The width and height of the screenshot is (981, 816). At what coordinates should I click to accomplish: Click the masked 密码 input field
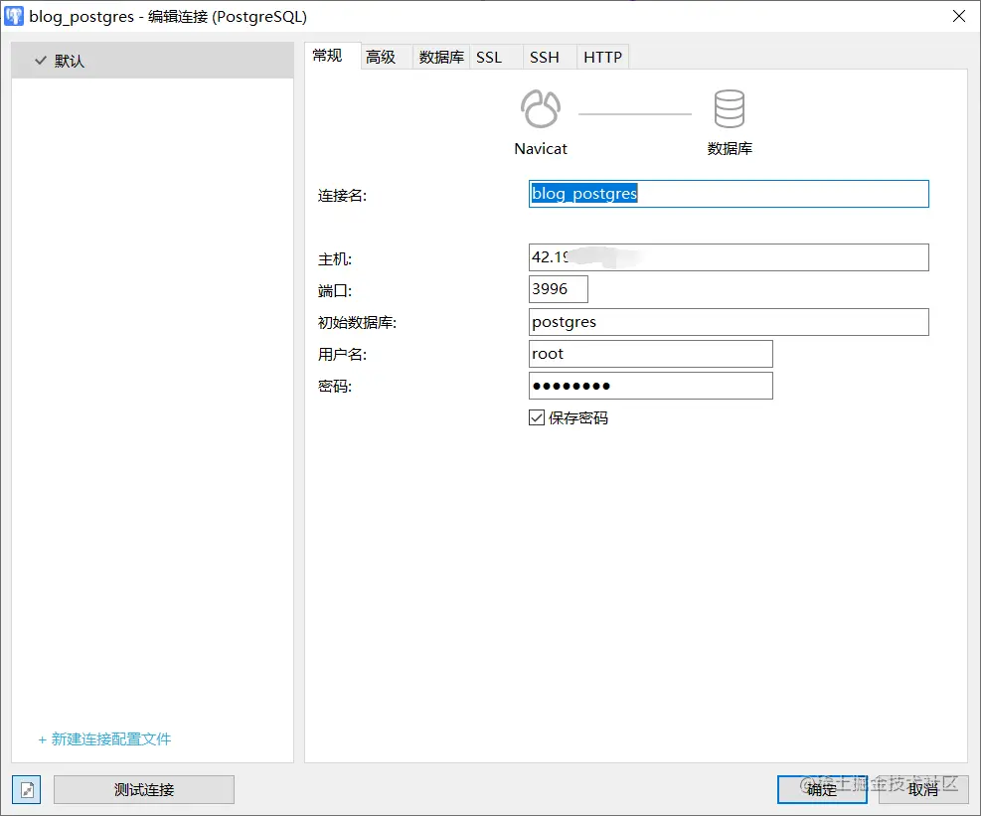coord(650,386)
